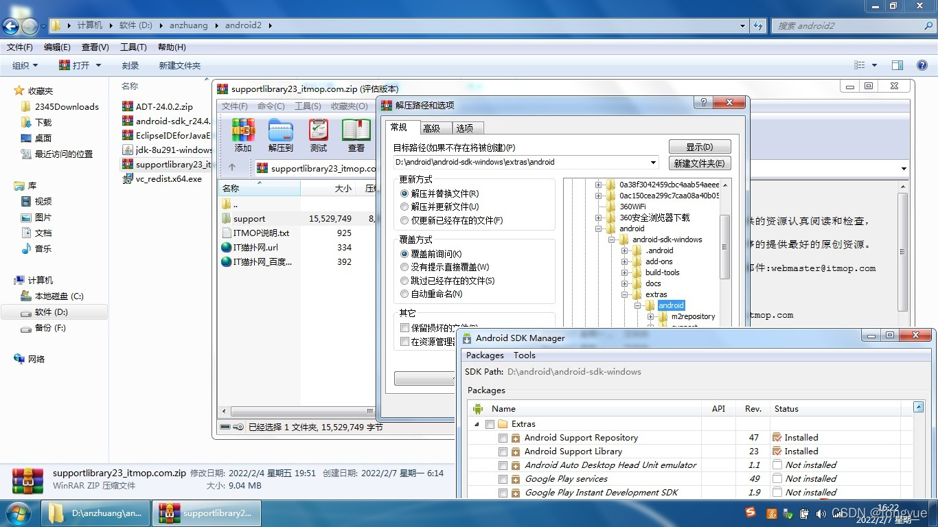Click the supportlibrary2... WinRAR taskbar button
This screenshot has height=527, width=938.
(206, 513)
